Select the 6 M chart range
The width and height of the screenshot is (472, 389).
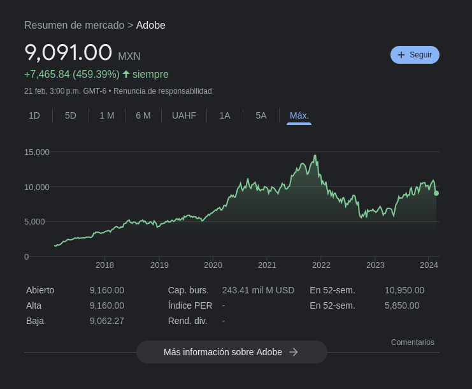point(143,115)
